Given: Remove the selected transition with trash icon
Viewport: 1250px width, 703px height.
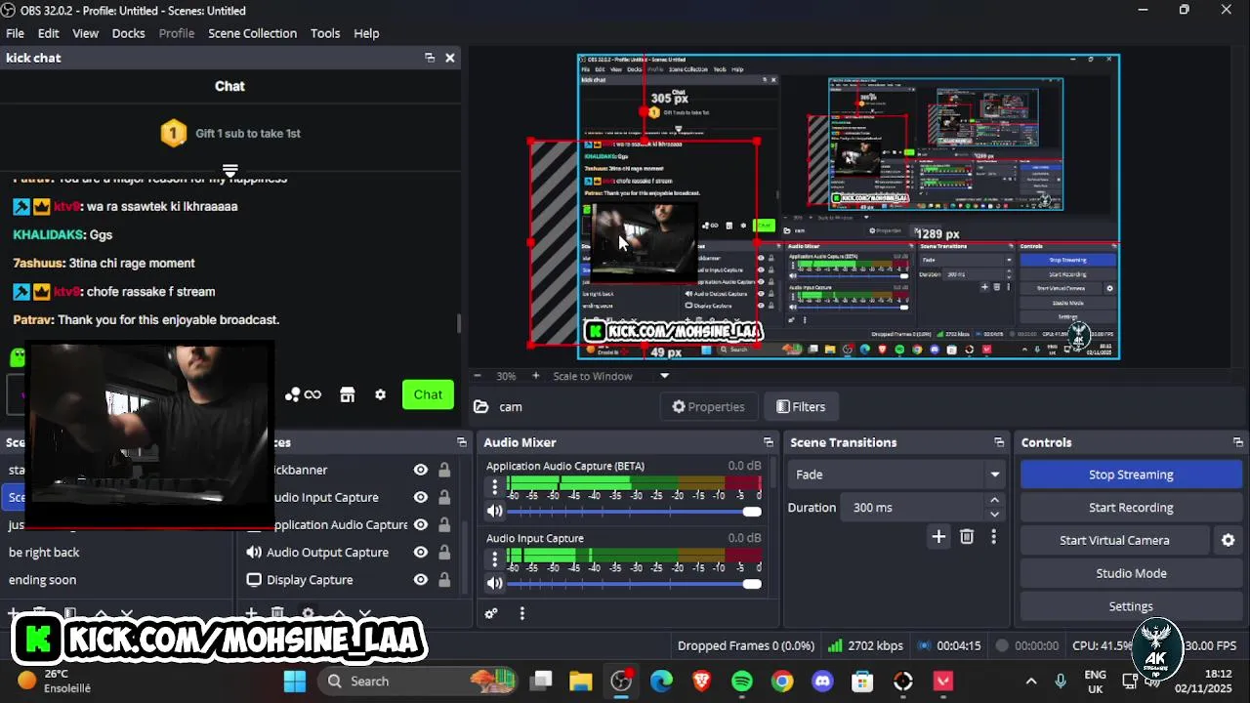Looking at the screenshot, I should click(x=967, y=536).
